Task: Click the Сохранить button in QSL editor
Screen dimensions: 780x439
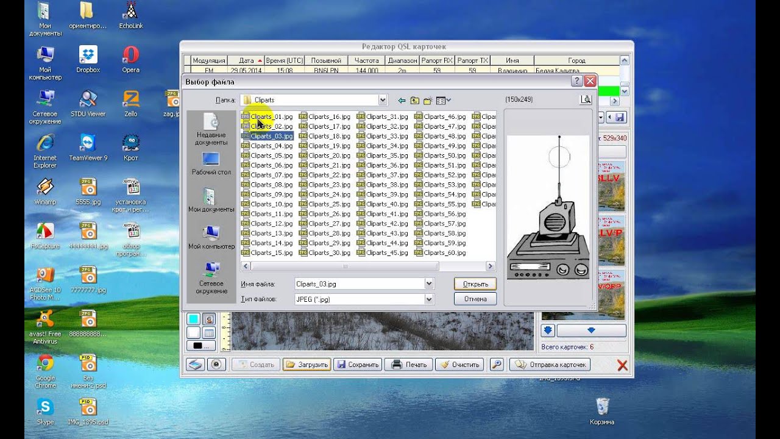Action: pos(358,365)
